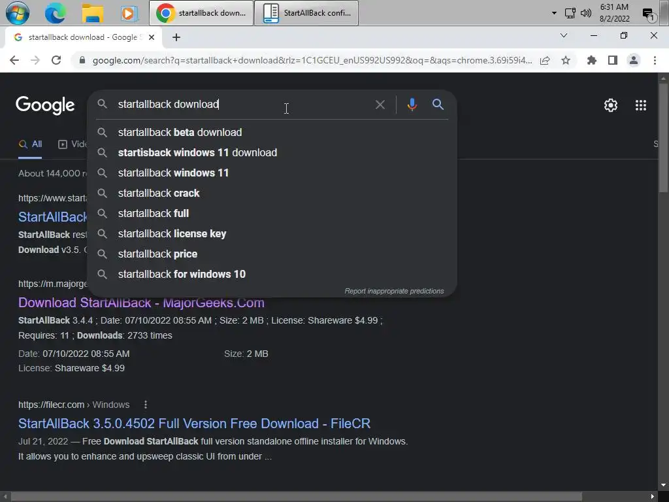Viewport: 669px width, 502px height.
Task: Open the volume tray icon
Action: (x=586, y=13)
